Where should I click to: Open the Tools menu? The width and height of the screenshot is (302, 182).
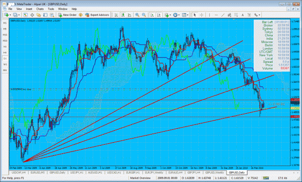coord(51,9)
